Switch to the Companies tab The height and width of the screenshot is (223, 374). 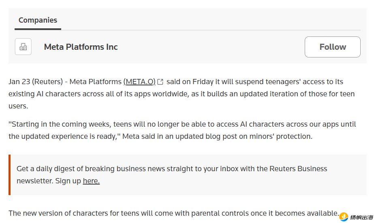pos(38,20)
